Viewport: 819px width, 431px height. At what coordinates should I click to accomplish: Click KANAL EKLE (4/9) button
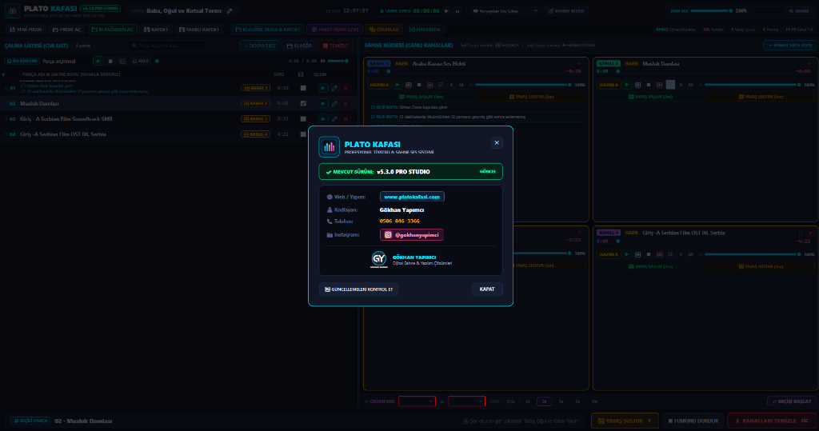(x=789, y=46)
